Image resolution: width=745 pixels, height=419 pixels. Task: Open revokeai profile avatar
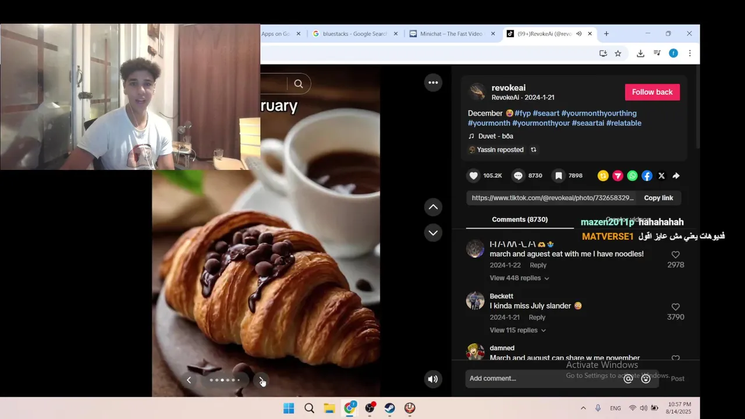coord(477,92)
